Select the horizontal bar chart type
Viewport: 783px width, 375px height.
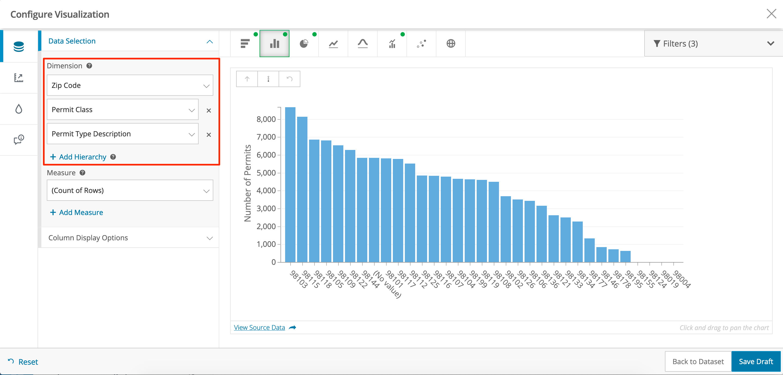point(245,44)
